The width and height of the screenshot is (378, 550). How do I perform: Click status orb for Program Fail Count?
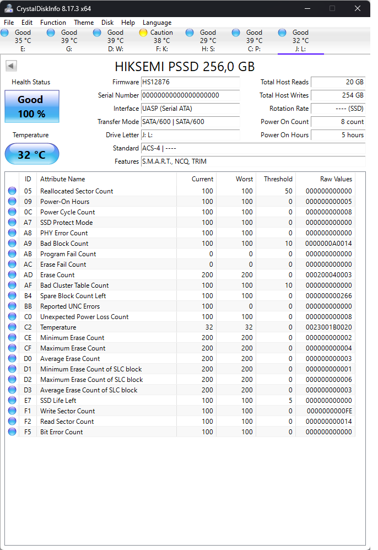(x=12, y=254)
